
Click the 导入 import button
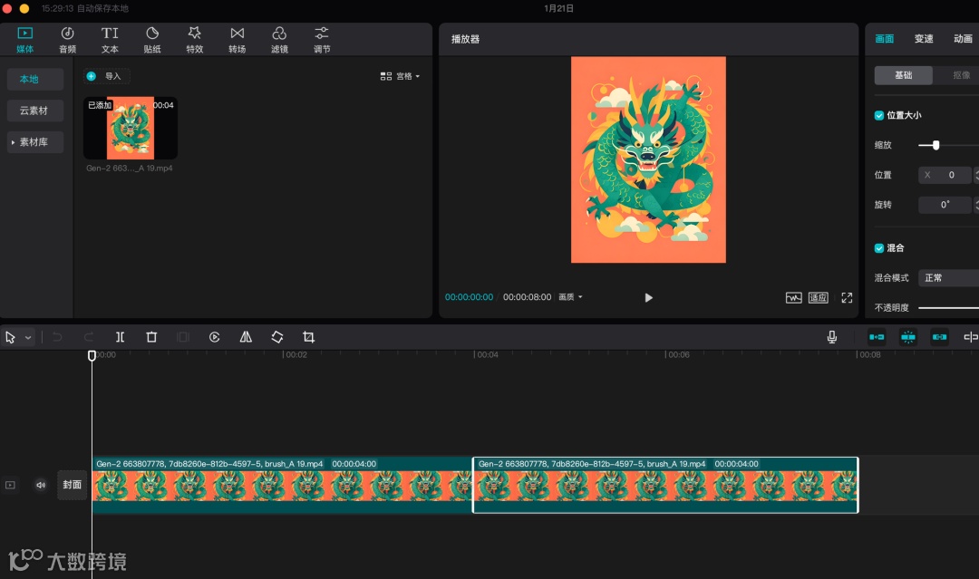(106, 76)
